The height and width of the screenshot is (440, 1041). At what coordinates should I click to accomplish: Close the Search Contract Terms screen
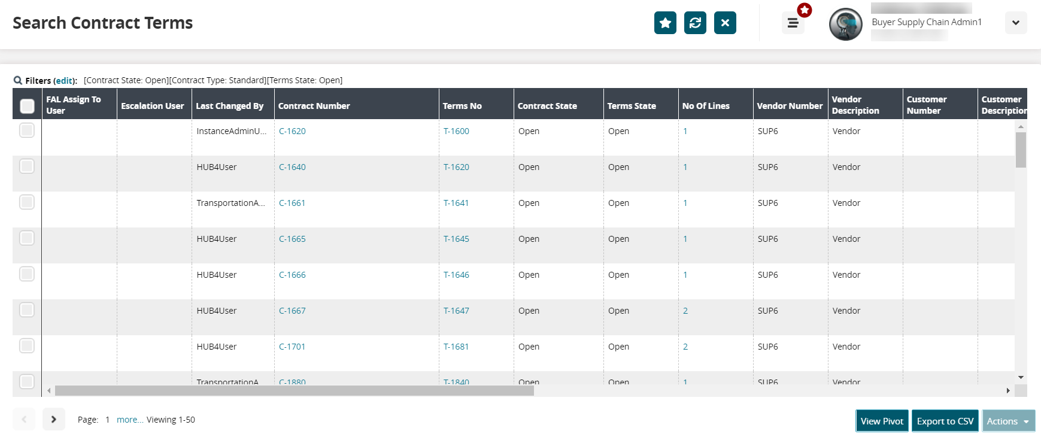725,23
